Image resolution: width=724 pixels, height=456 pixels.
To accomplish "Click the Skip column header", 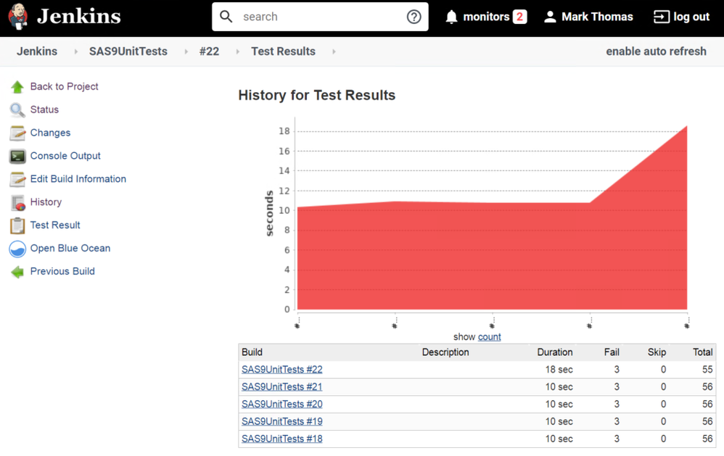I will pyautogui.click(x=657, y=352).
